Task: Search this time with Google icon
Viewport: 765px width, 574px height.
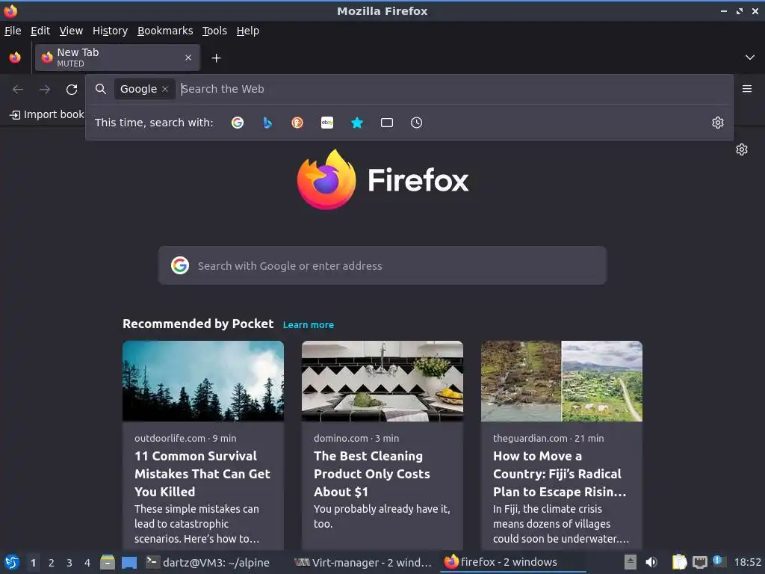Action: (238, 123)
